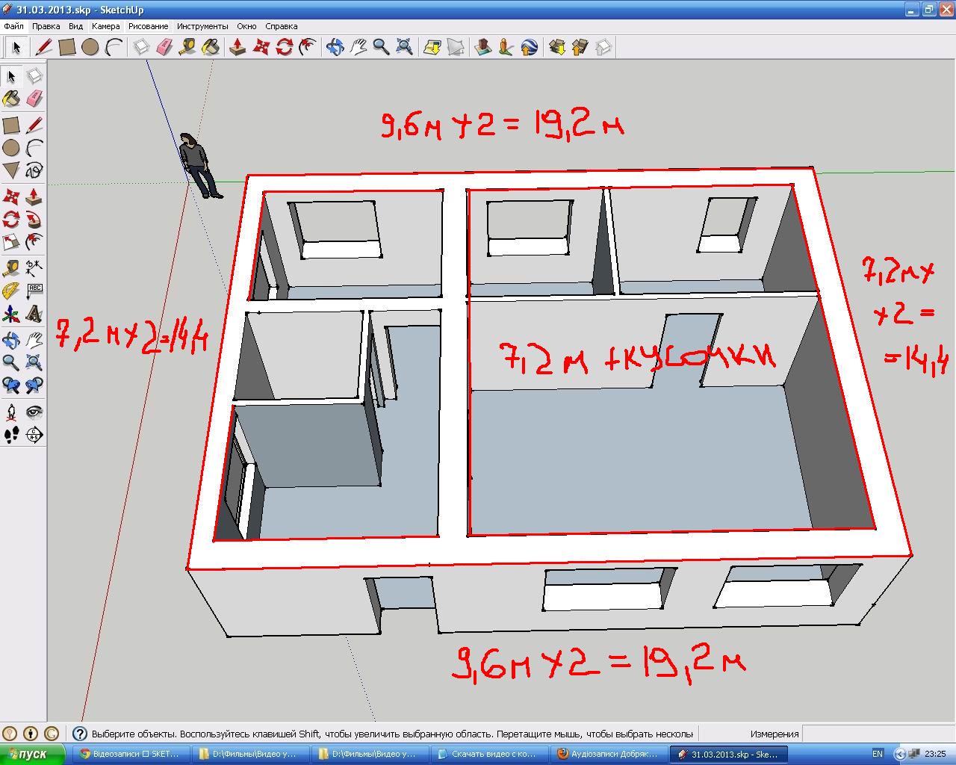Open the Файл menu

click(14, 26)
